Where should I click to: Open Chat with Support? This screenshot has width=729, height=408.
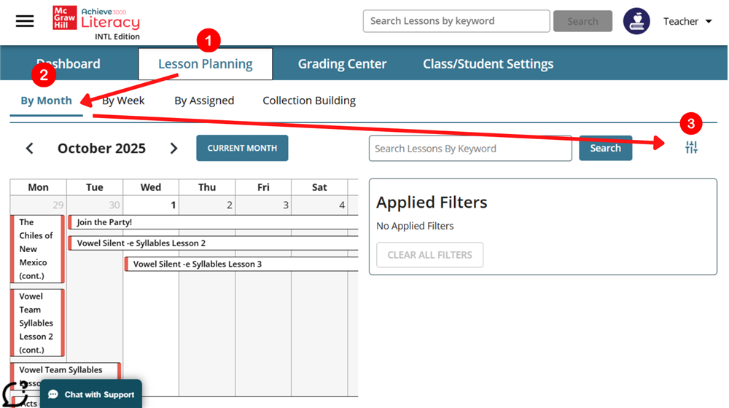tap(91, 394)
